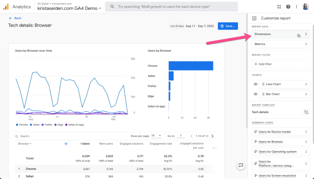Image resolution: width=314 pixels, height=179 pixels.
Task: Open the Rows per page dropdown
Action: (156, 136)
